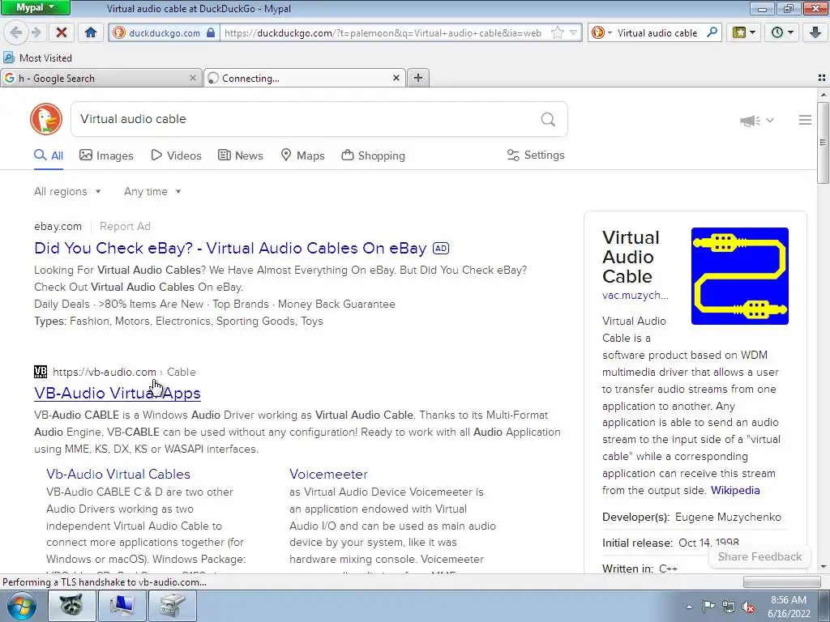Open the vac.muzych... website link
The height and width of the screenshot is (622, 830).
click(635, 296)
